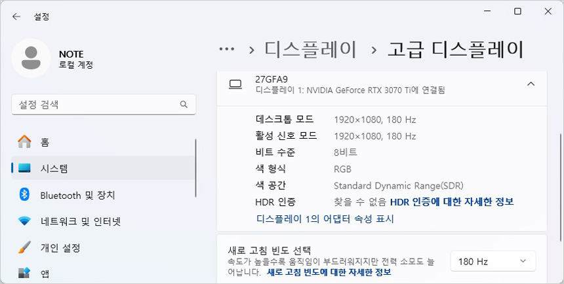
Task: Open HDR 인증에 대한 자세한 정보 link
Action: (452, 202)
